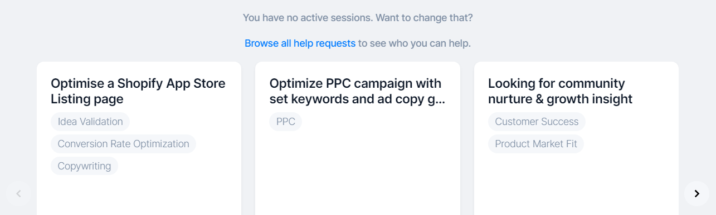
Task: Open the Looking for community nurture title
Action: [x=560, y=91]
